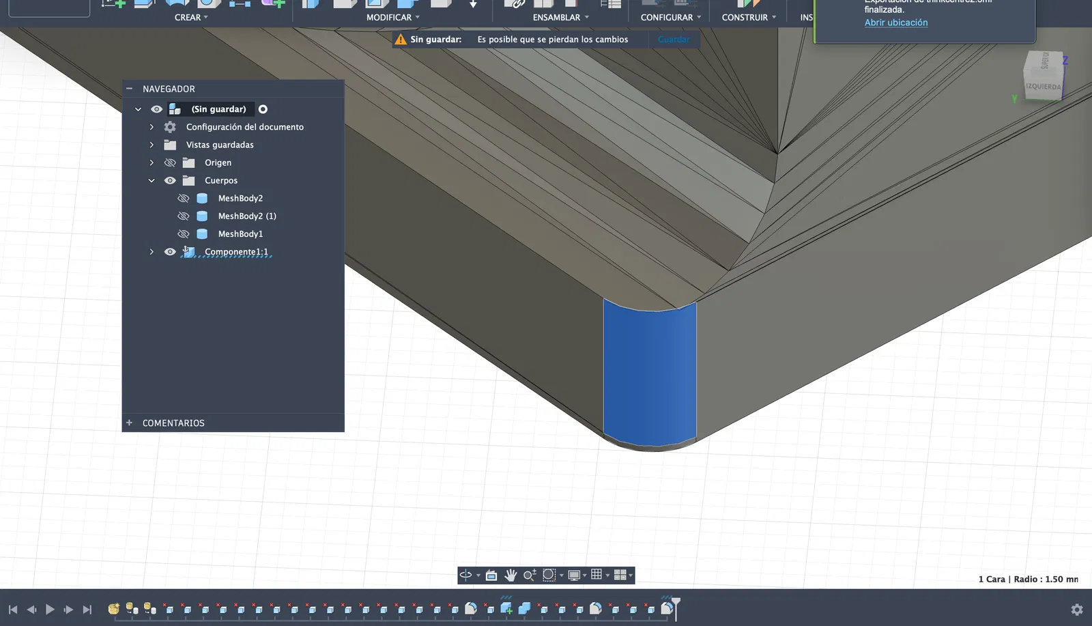Viewport: 1092px width, 626px height.
Task: Click the Zoom Window fit icon
Action: click(x=549, y=575)
